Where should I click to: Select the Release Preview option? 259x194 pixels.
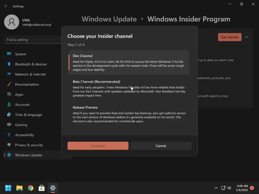click(129, 114)
